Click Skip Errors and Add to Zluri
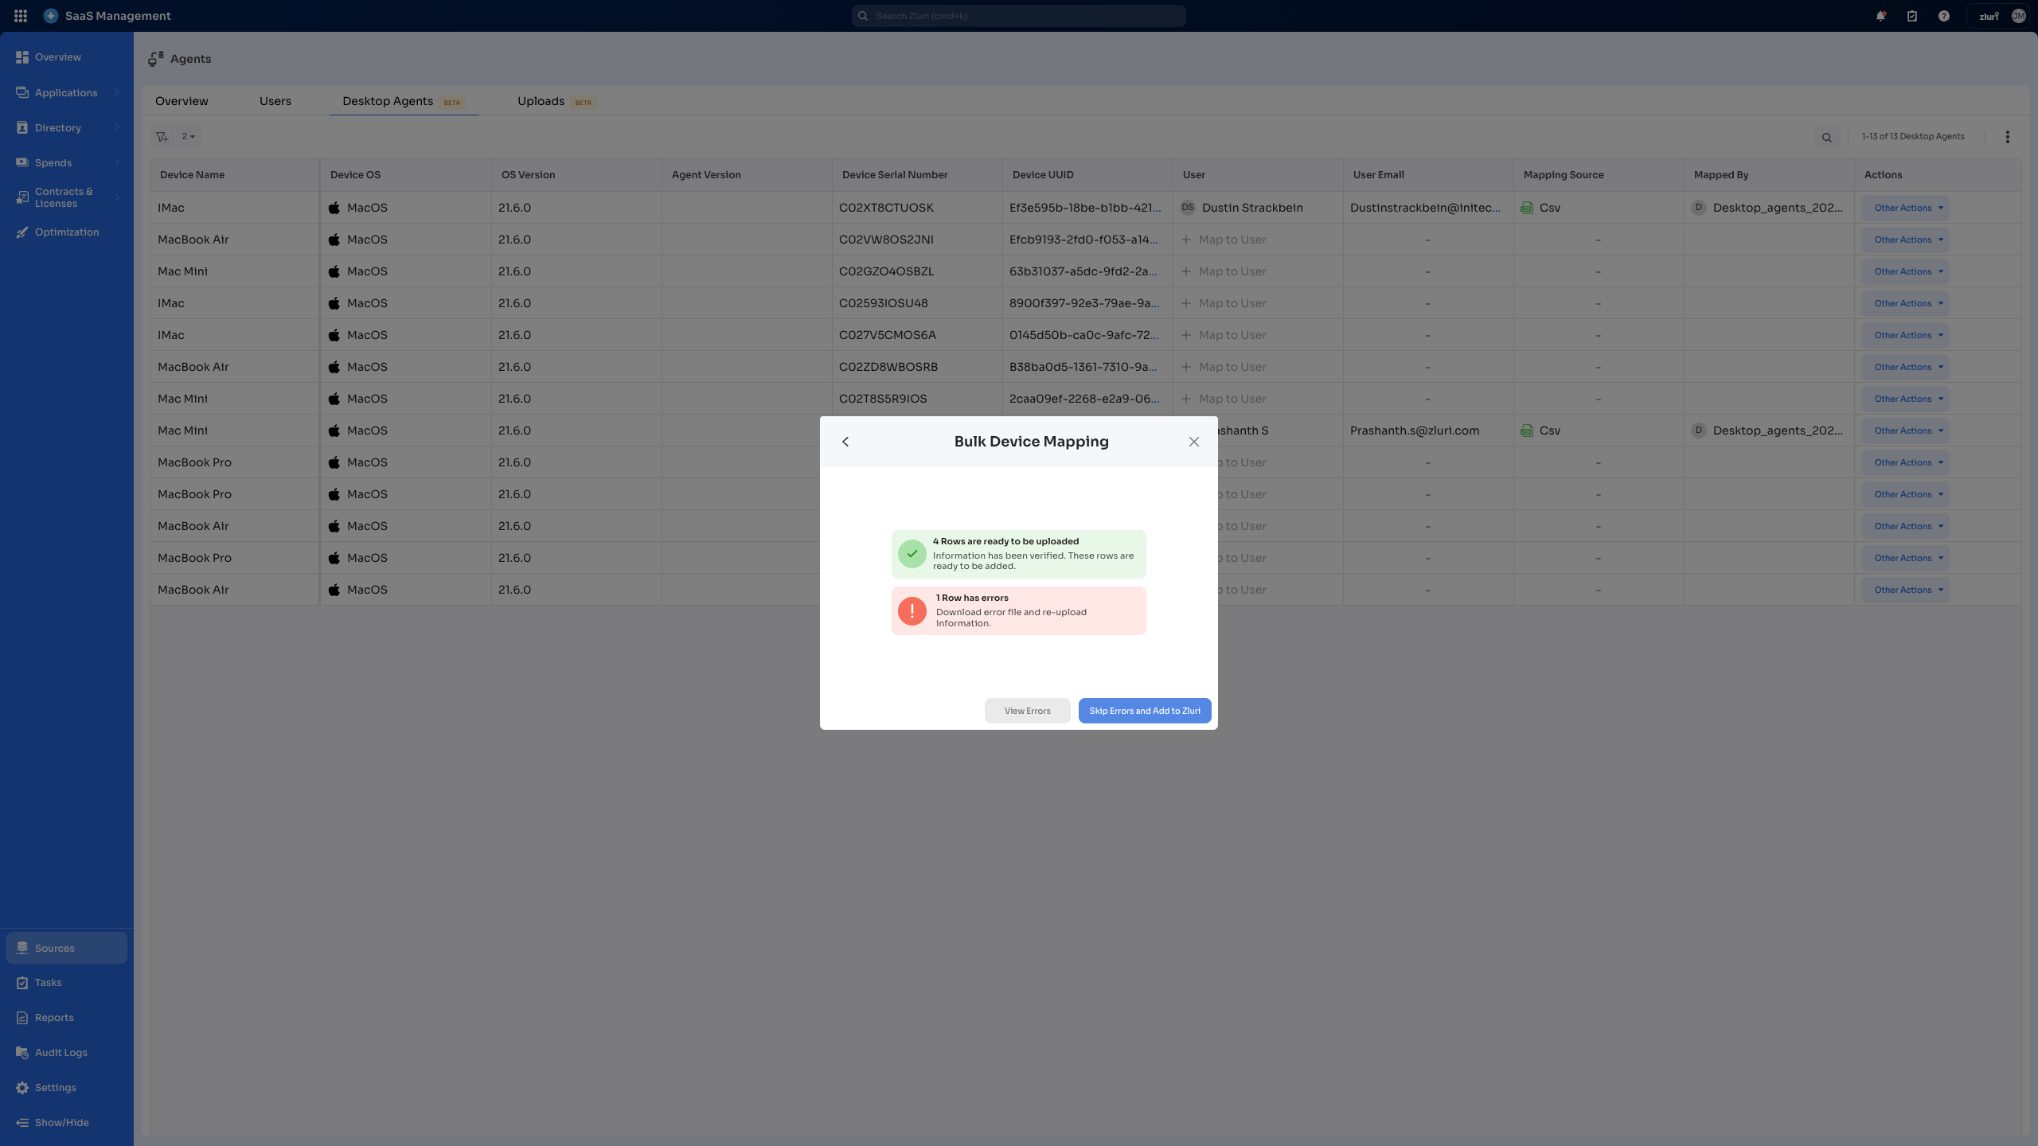Screen dimensions: 2038x1146 1144,711
